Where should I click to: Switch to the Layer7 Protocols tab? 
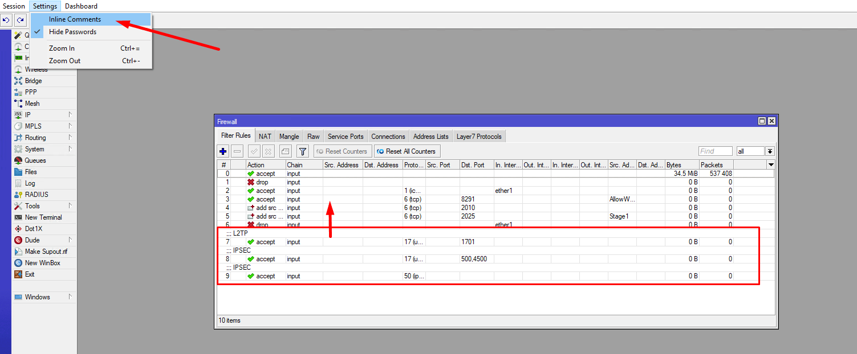click(479, 137)
